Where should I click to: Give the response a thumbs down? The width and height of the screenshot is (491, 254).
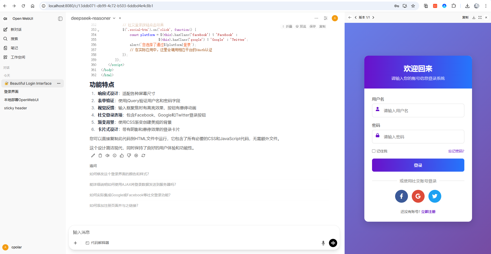tap(129, 155)
